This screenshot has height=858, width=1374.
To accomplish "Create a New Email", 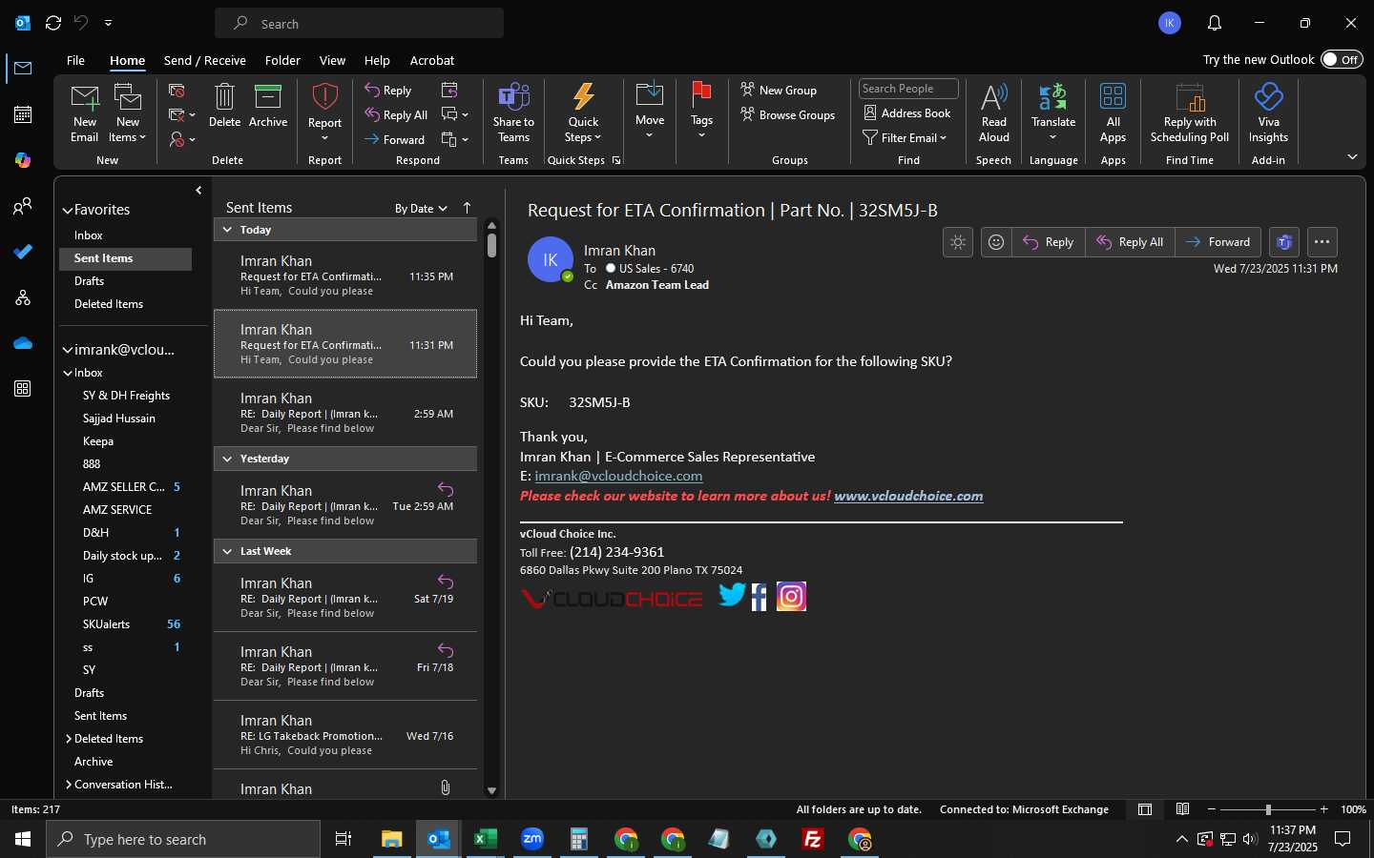I will pyautogui.click(x=84, y=112).
